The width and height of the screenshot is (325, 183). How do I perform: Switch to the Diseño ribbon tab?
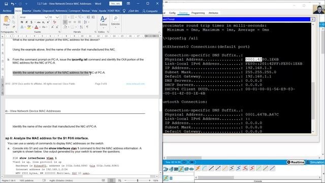(x=37, y=11)
